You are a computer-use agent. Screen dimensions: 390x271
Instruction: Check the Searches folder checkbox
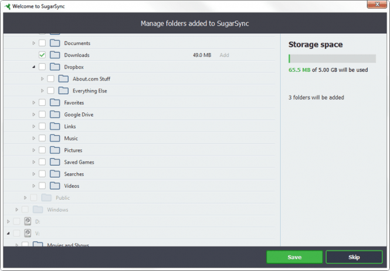[x=42, y=174]
